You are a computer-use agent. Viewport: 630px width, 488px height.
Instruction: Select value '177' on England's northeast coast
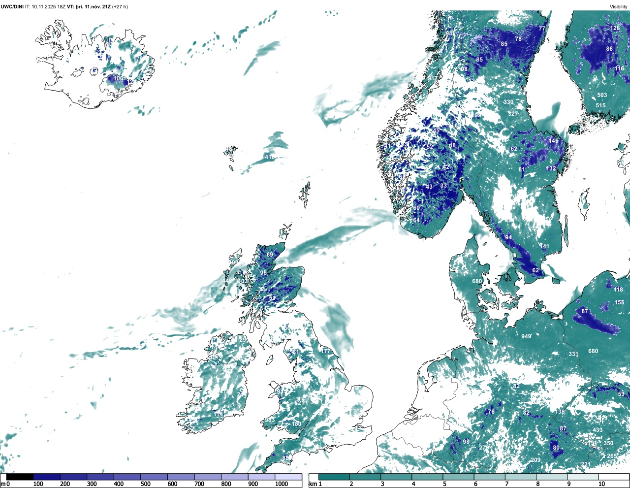point(326,351)
